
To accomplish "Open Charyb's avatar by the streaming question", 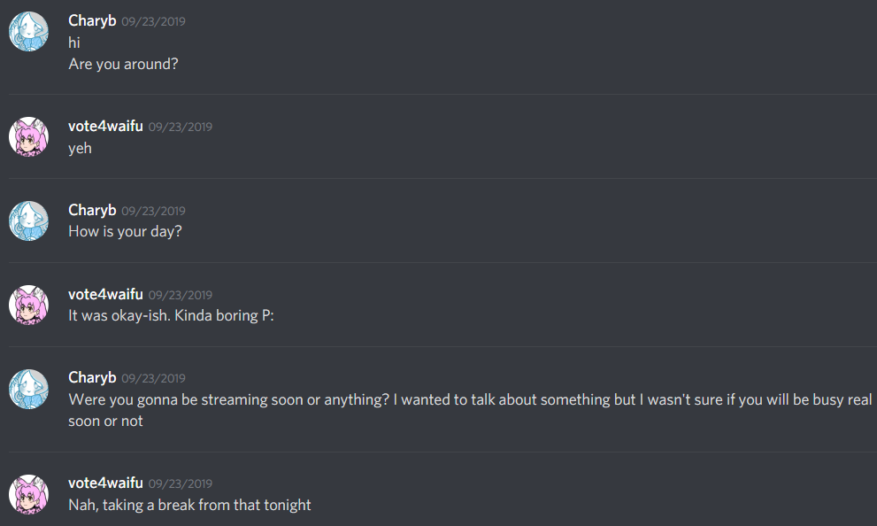I will (28, 389).
